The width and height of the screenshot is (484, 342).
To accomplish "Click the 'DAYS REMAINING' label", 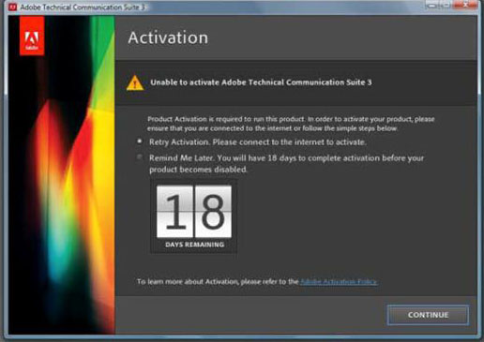I will 194,245.
